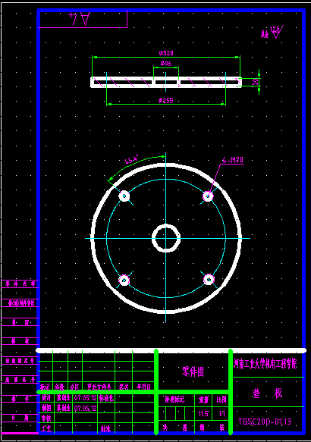The width and height of the screenshot is (311, 442).
Task: Select the Φ255 dimension text
Action: 166,100
